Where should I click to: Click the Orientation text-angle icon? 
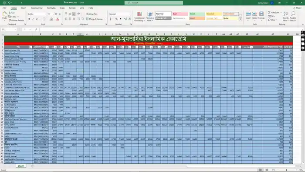[x=79, y=14]
